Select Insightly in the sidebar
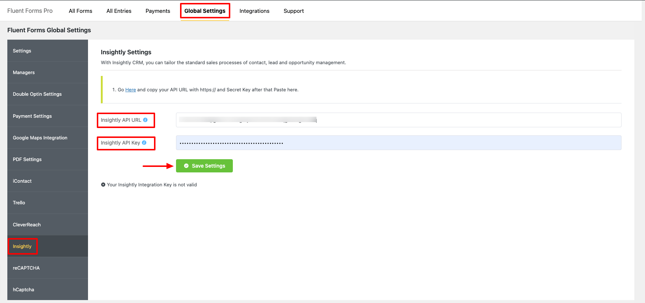This screenshot has height=303, width=645. pos(48,246)
